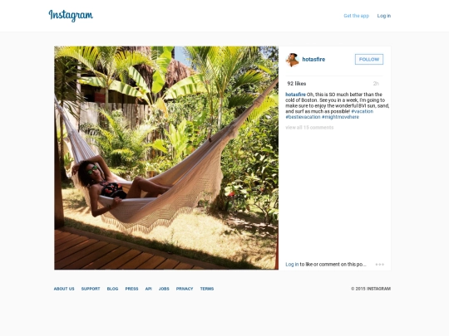Open Support footer link
The width and height of the screenshot is (449, 336).
click(x=91, y=289)
